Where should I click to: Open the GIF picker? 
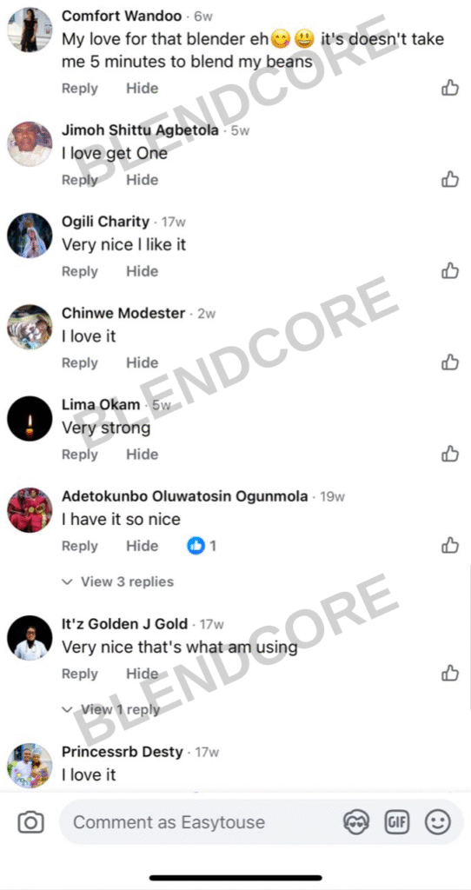pos(397,822)
